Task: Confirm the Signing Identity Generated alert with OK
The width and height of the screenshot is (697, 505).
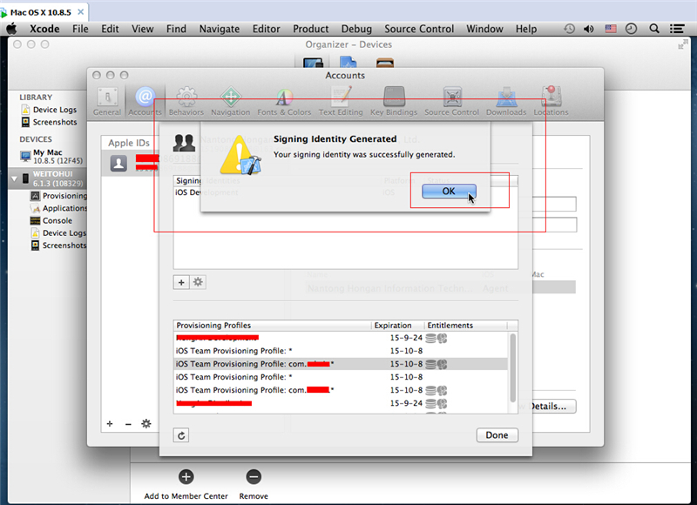Action: [449, 192]
